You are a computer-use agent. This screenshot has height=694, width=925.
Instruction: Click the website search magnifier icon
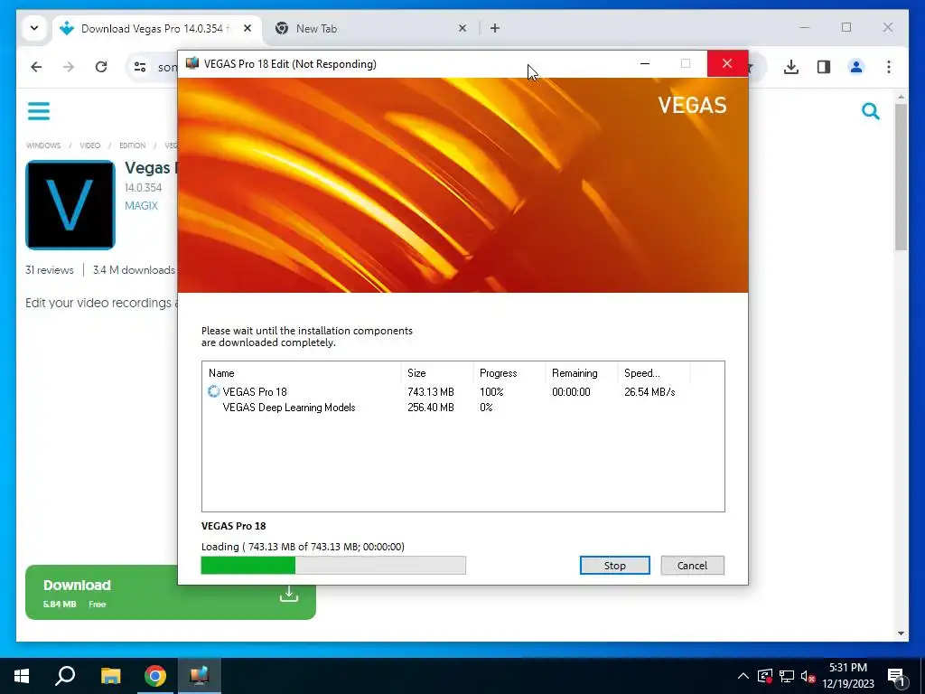tap(870, 111)
